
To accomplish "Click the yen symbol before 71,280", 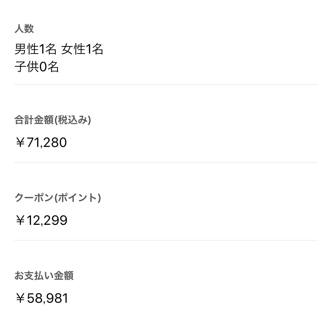I will pos(20,142).
